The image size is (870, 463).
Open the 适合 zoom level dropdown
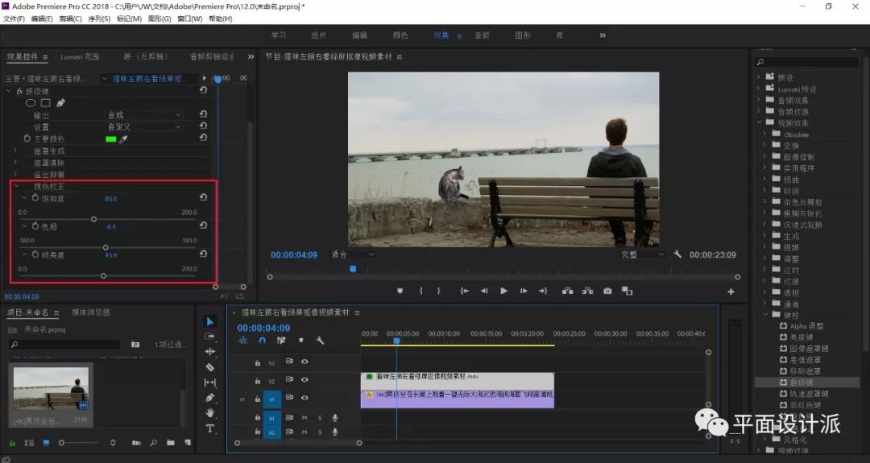353,254
